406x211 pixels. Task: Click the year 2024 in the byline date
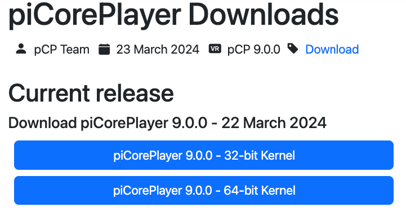pos(185,49)
